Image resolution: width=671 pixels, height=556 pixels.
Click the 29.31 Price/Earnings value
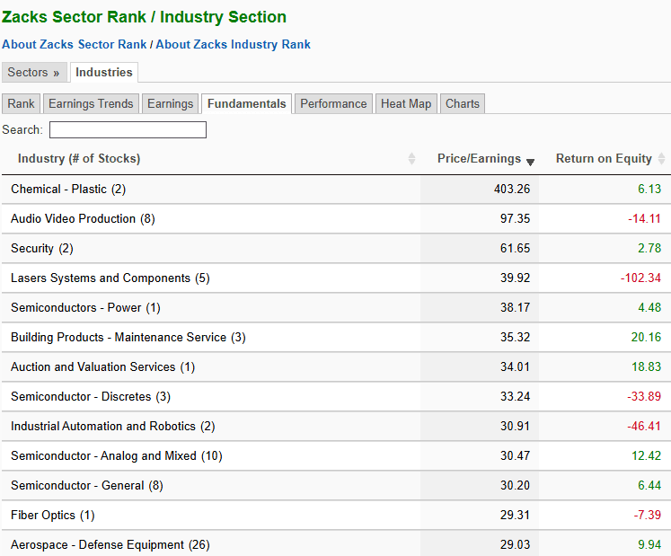[516, 515]
